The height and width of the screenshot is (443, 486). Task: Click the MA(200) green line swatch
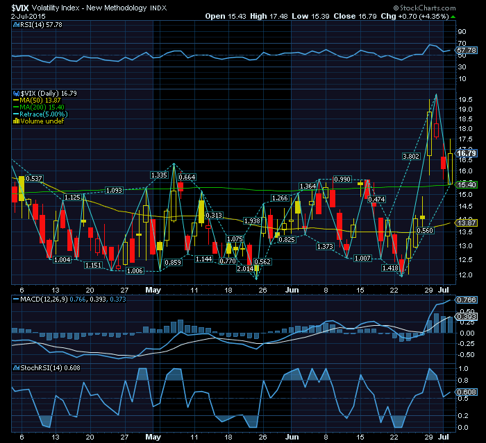(16, 107)
